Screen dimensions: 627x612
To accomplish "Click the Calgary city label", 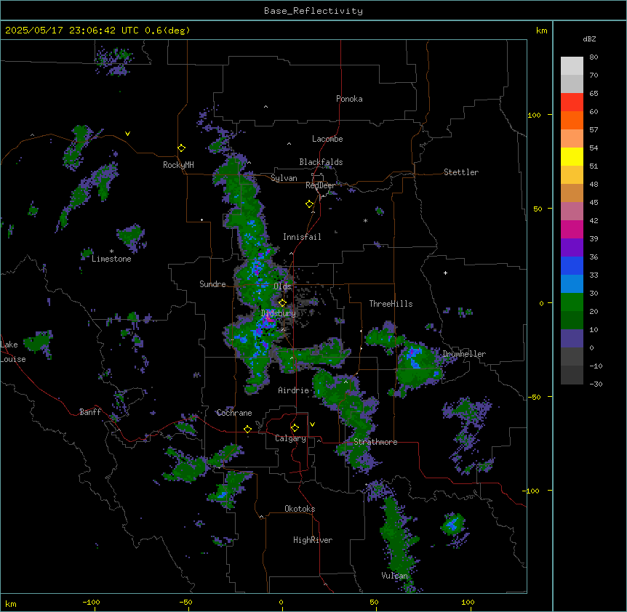I will tap(290, 438).
